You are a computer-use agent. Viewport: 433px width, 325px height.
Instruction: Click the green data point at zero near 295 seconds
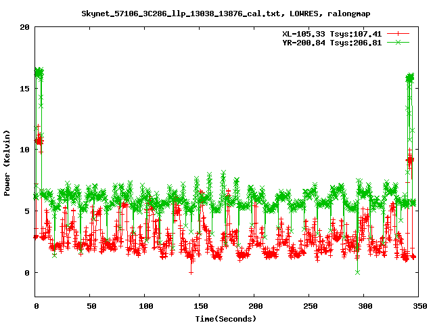click(x=358, y=272)
